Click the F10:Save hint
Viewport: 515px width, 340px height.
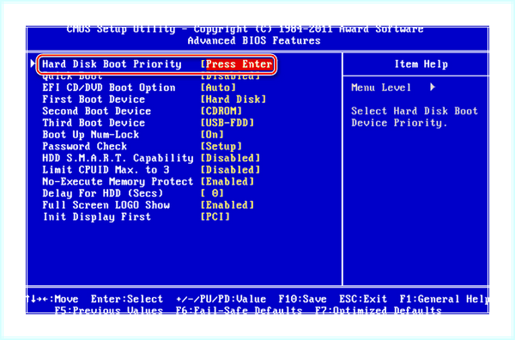(x=302, y=300)
